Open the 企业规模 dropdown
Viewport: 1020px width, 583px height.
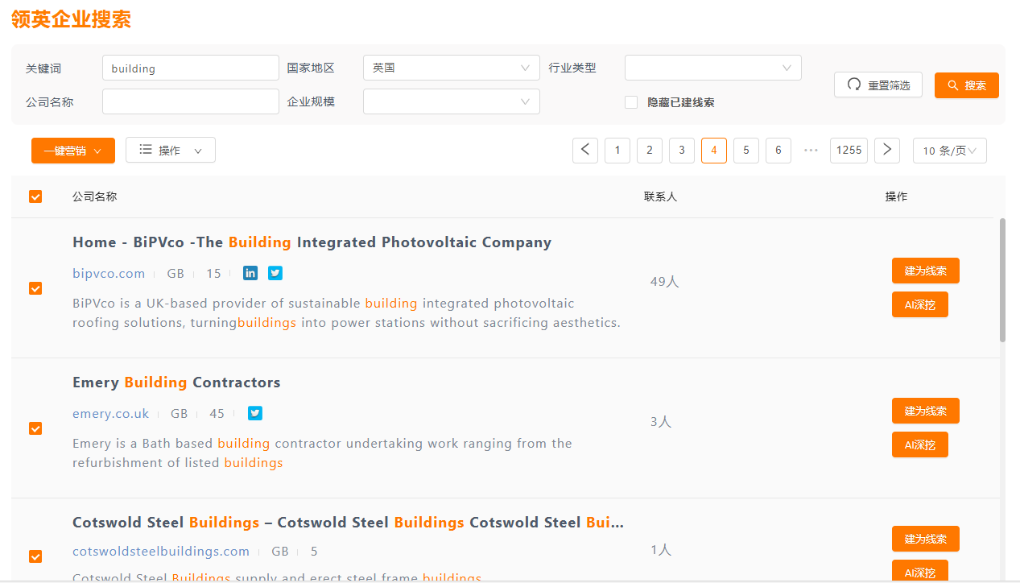point(452,101)
